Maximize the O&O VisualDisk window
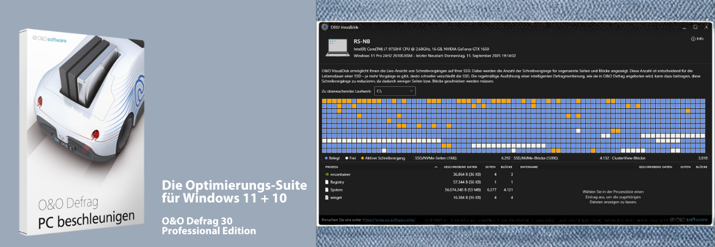Viewport: 715px width, 247px height. (x=695, y=27)
